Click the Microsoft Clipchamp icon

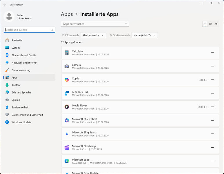67,147
